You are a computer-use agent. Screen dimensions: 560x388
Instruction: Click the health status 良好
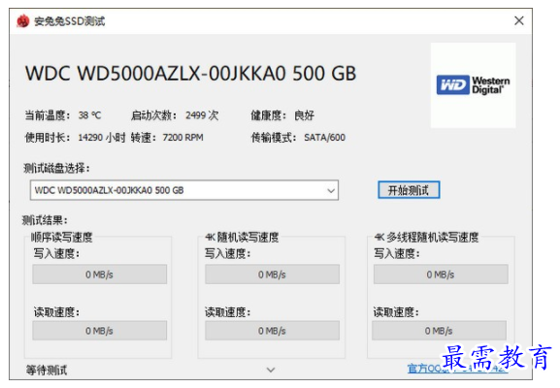(304, 115)
